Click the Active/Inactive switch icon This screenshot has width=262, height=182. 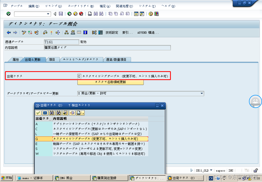(x=30, y=32)
